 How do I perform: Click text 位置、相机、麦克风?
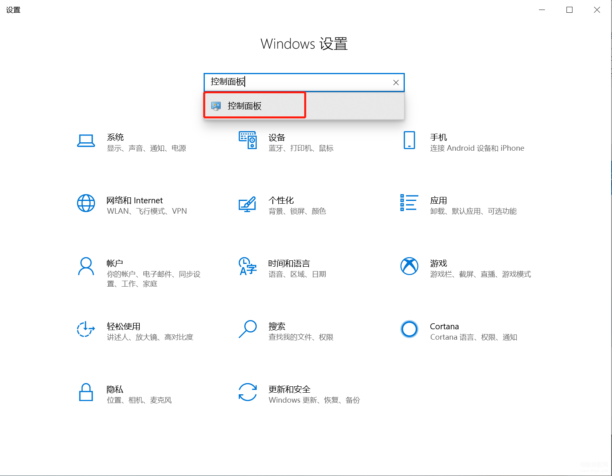coord(139,400)
